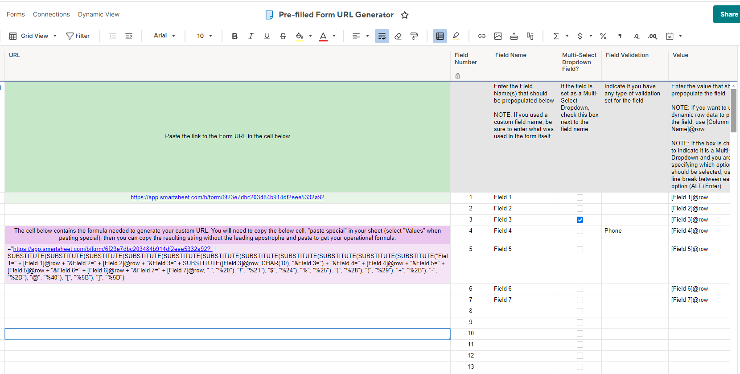
Task: Select the format painter tool
Action: point(414,36)
